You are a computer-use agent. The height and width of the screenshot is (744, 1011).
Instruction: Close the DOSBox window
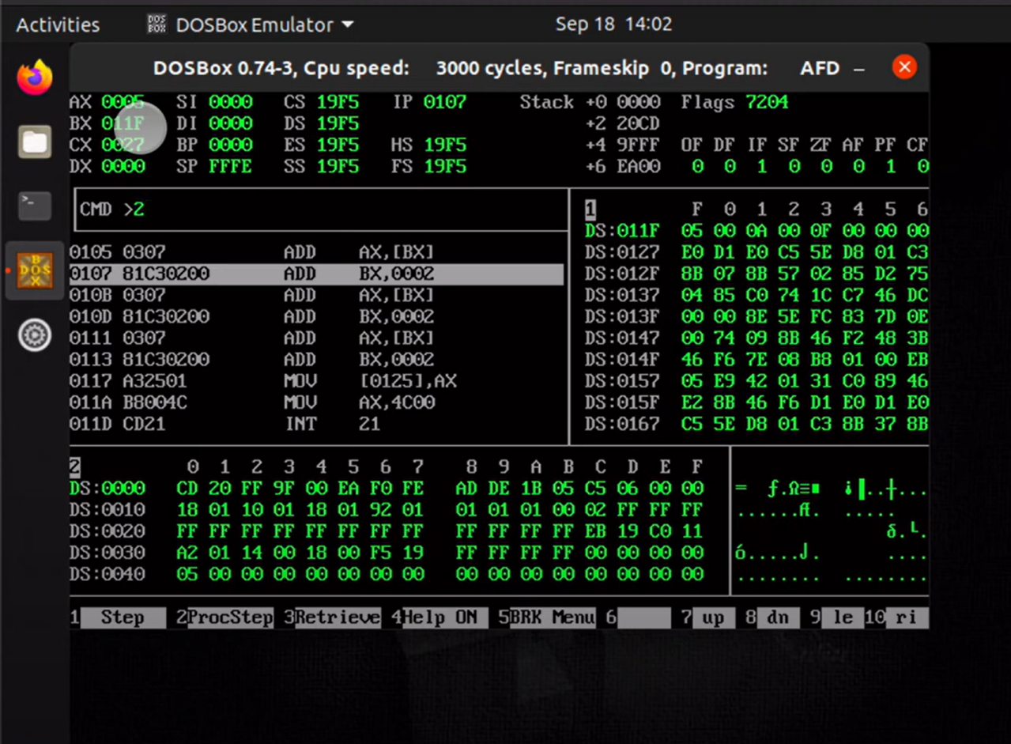tap(904, 67)
